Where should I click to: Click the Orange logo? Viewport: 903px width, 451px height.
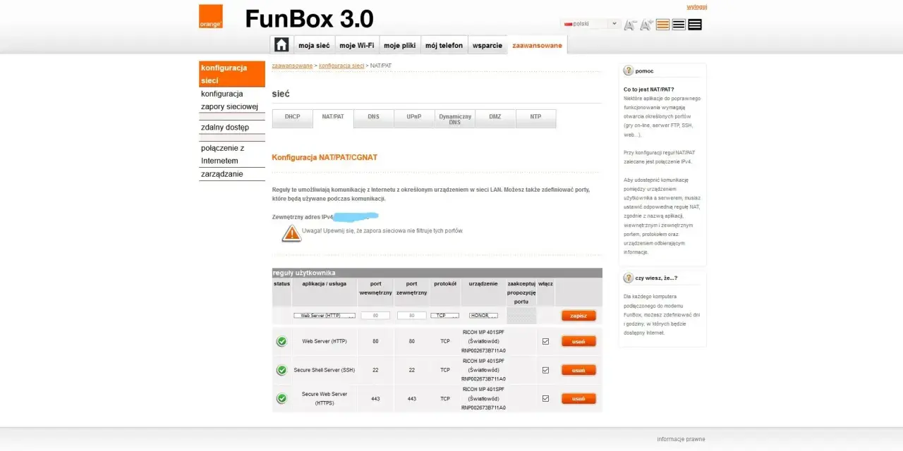(x=210, y=17)
